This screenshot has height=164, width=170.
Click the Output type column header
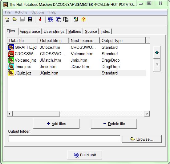123,40
